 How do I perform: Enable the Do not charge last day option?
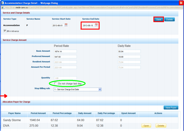tap(55, 84)
